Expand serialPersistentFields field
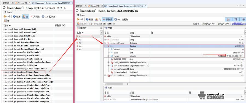The width and height of the screenshot is (246, 103). [109, 66]
